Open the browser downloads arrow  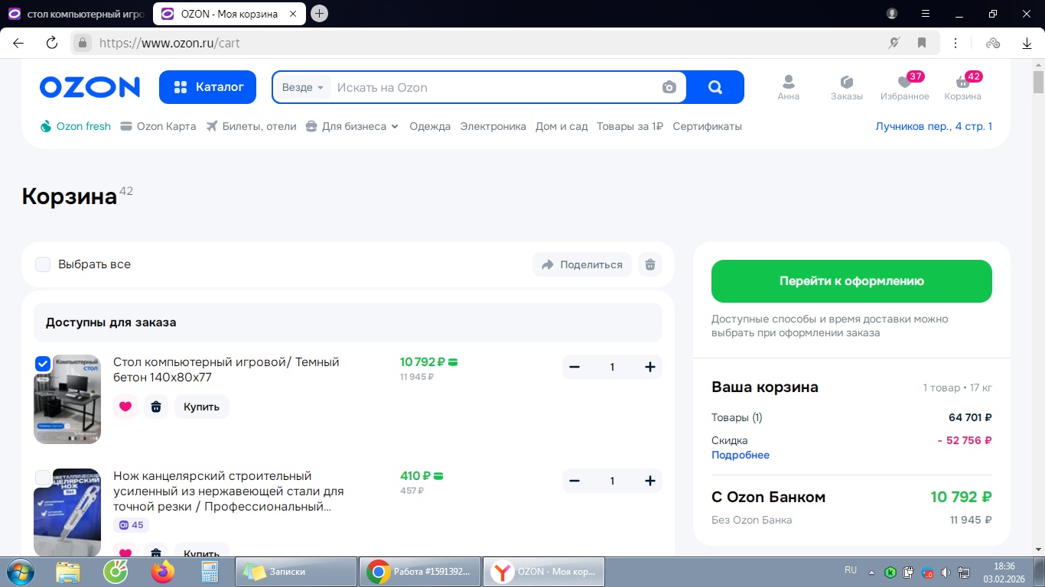click(1027, 43)
